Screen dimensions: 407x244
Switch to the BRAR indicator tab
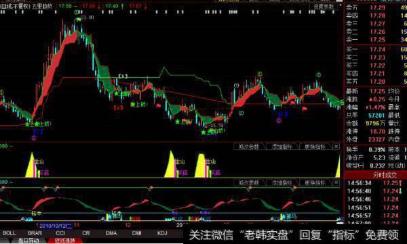click(x=35, y=233)
